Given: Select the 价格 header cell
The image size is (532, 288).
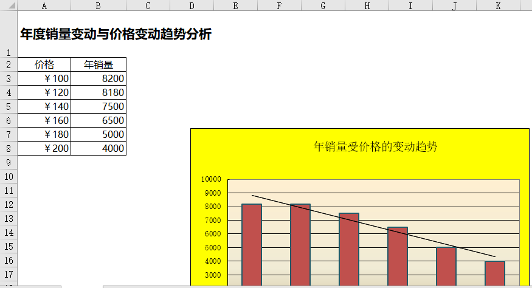Looking at the screenshot, I should [44, 64].
